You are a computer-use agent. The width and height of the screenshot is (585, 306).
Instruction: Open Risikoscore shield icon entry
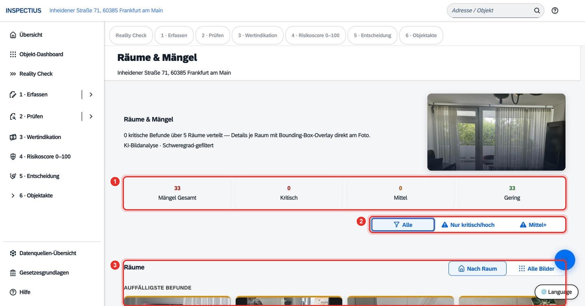(x=13, y=157)
